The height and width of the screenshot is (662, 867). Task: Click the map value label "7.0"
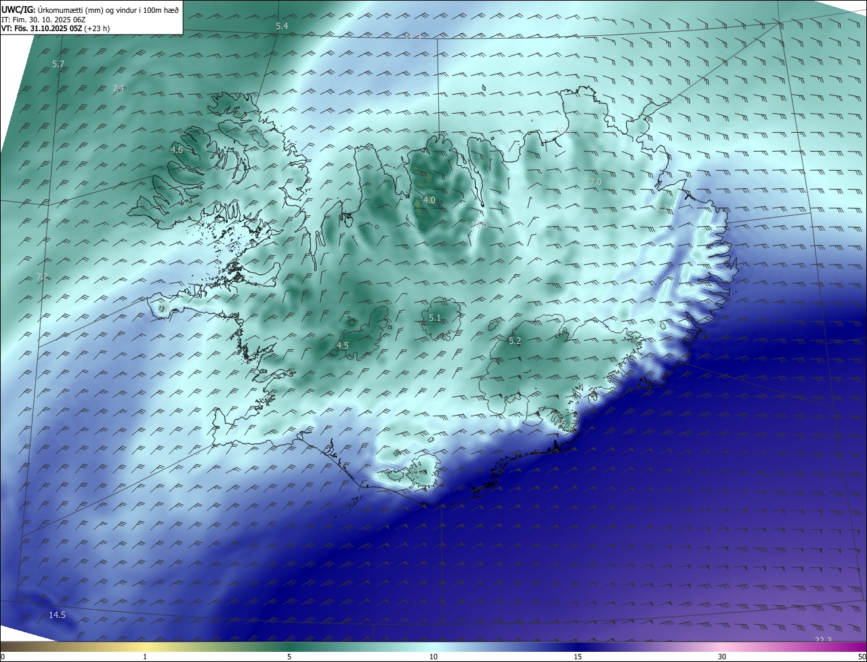point(595,181)
